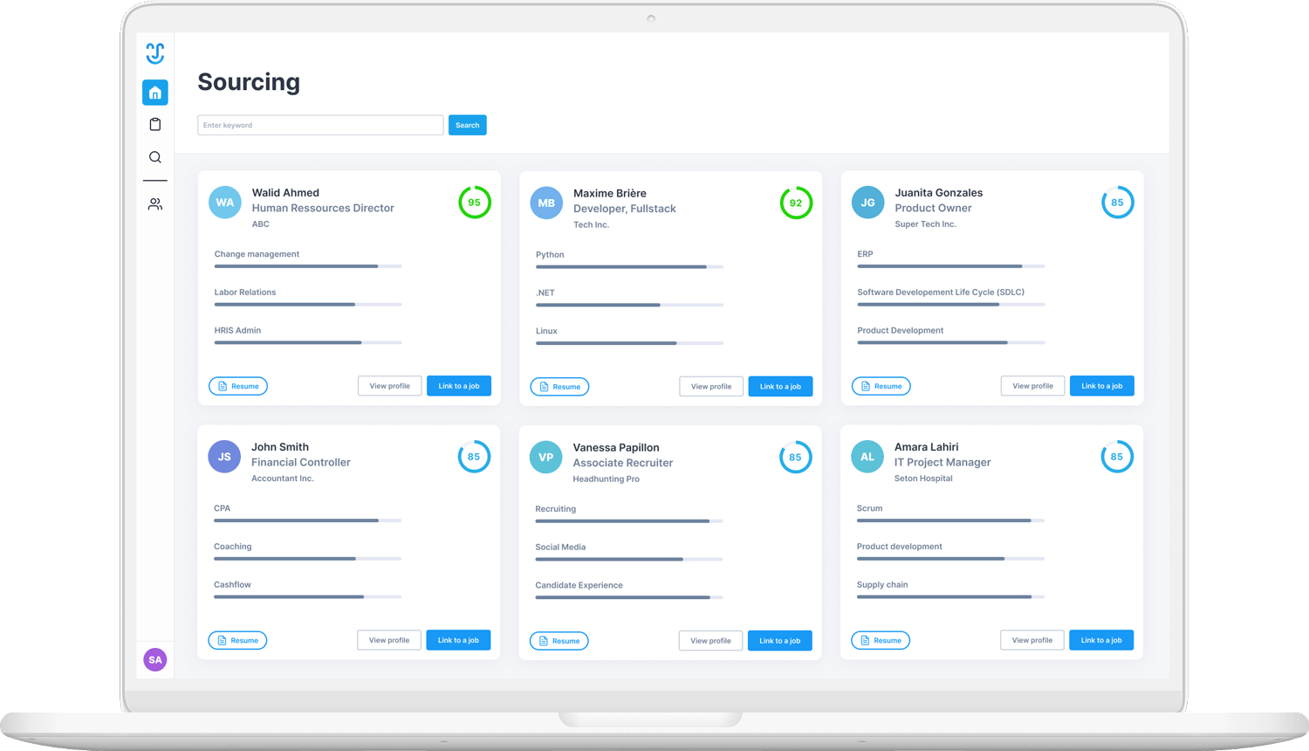Click the Product Owner title
Viewport: 1309px width, 751px height.
tap(933, 208)
